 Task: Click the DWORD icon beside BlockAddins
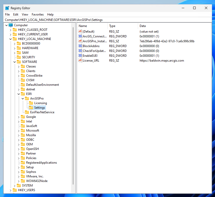pyautogui.click(x=80, y=46)
